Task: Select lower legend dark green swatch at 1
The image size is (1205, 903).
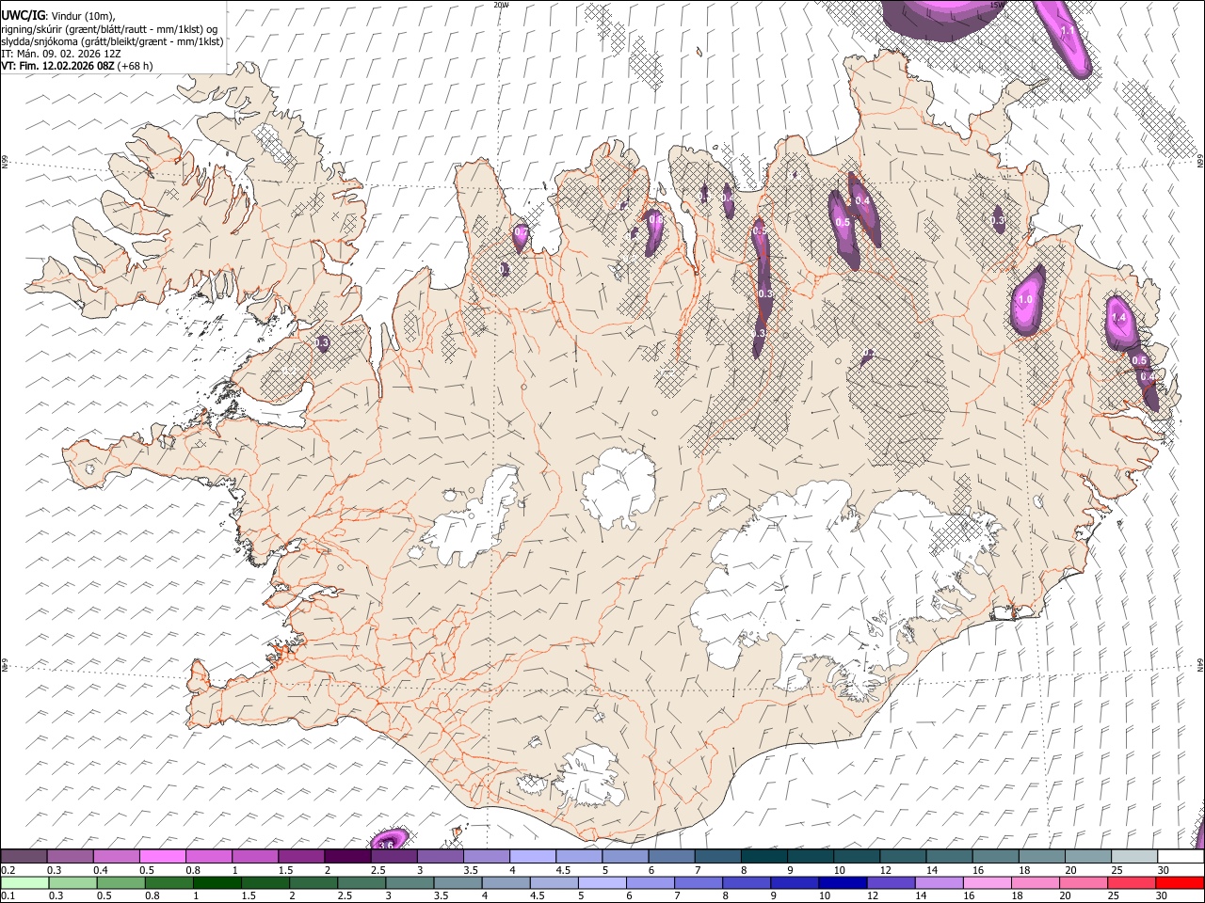Action: pos(217,883)
